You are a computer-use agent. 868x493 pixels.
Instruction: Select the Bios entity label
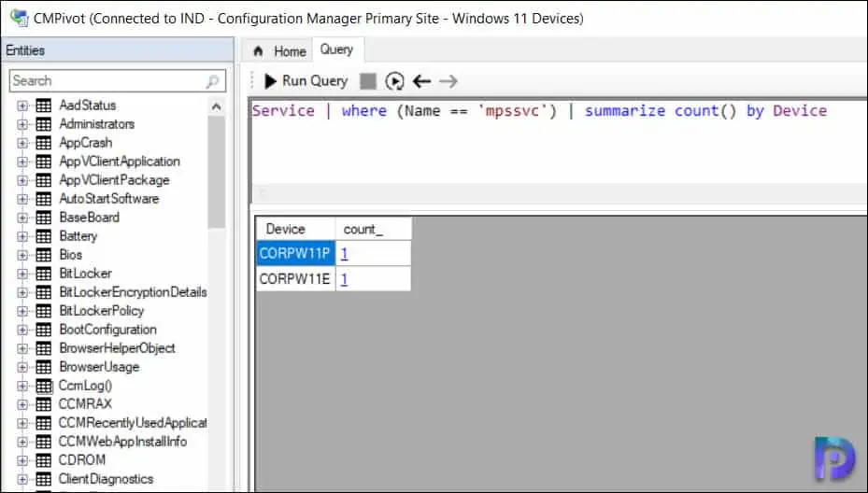[71, 255]
